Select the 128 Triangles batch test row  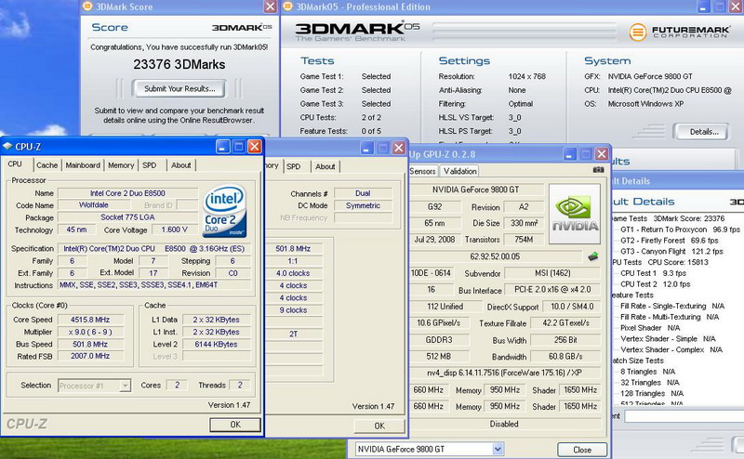652,393
